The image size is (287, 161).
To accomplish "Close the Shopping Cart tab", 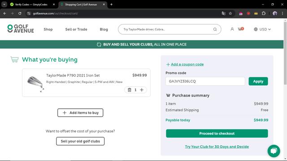I will [x=104, y=4].
